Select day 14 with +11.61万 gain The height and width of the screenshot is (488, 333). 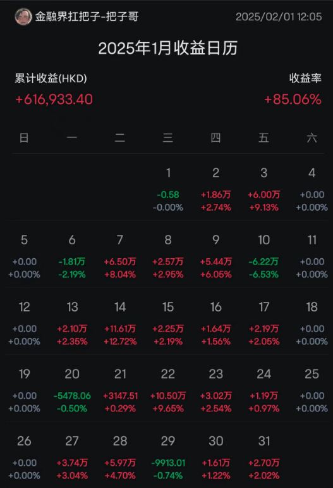[x=120, y=323]
